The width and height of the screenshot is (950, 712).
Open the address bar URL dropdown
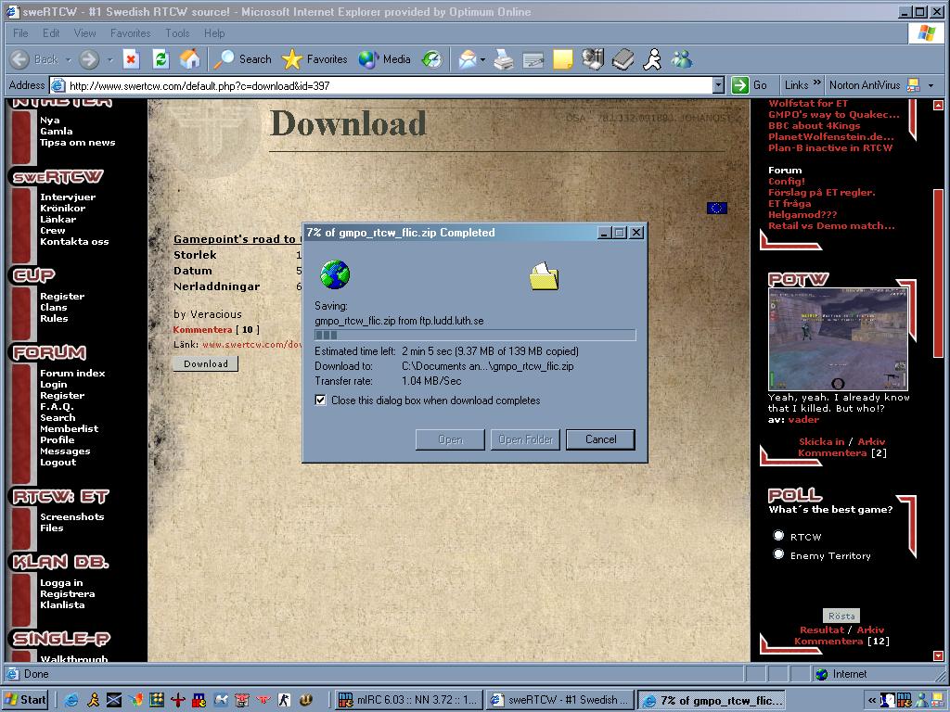pos(719,85)
